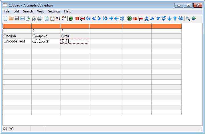Sort ascending with the A-Z icon
The width and height of the screenshot is (205, 134).
[x=58, y=18]
